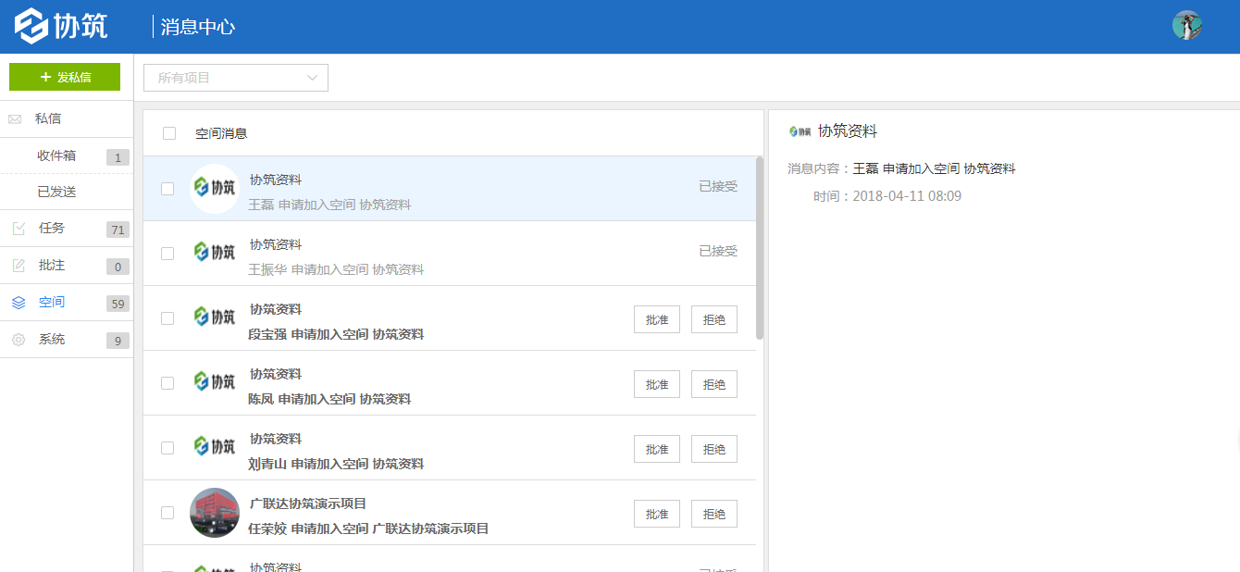Open the 批注 annotation section icon
This screenshot has height=572, width=1240.
coord(17,265)
